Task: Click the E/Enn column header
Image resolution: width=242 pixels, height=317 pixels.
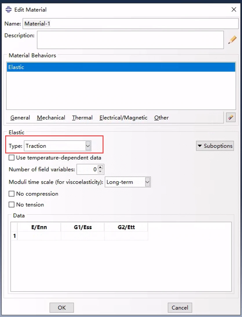Action: 39,227
